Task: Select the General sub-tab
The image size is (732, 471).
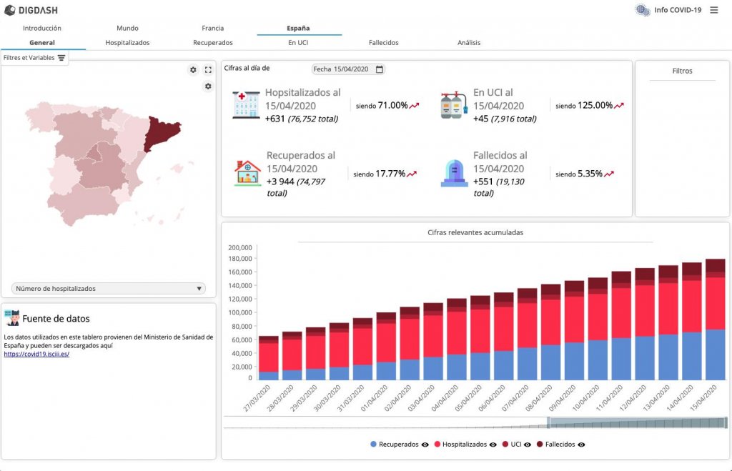Action: [42, 42]
